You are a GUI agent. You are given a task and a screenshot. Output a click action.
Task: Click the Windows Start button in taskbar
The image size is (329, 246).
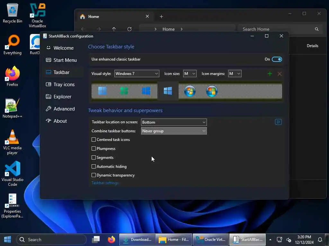tap(8, 240)
